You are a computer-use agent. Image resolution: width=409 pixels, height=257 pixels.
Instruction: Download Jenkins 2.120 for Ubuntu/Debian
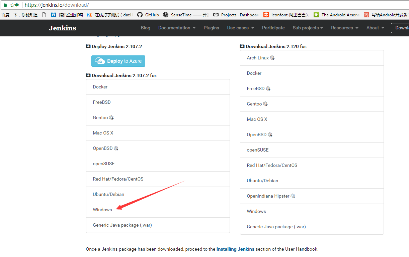312,181
